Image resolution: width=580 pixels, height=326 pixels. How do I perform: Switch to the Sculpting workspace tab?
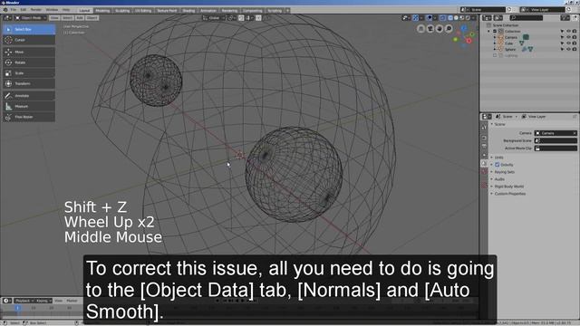point(122,10)
